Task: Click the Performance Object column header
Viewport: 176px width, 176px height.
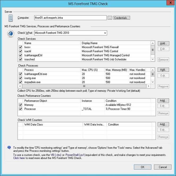Action: [x=52, y=101]
